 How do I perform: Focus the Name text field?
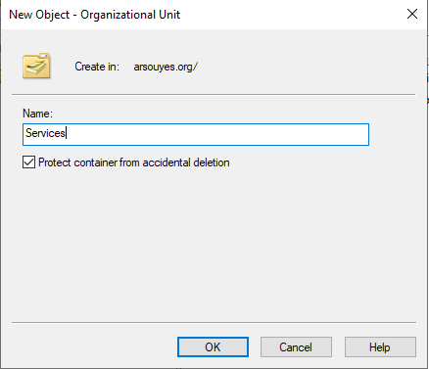(x=196, y=134)
